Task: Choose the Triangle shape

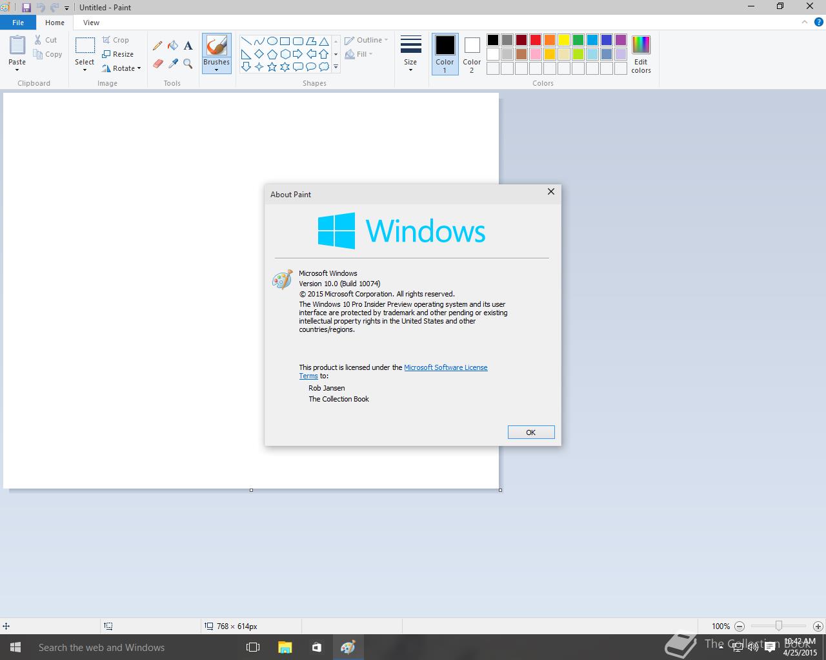Action: click(x=324, y=41)
